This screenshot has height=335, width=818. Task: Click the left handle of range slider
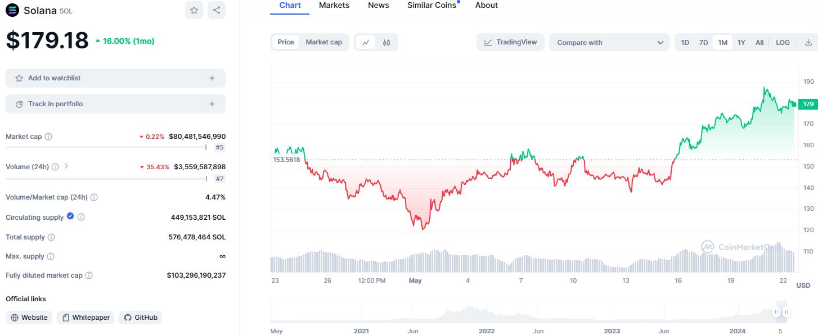776,312
